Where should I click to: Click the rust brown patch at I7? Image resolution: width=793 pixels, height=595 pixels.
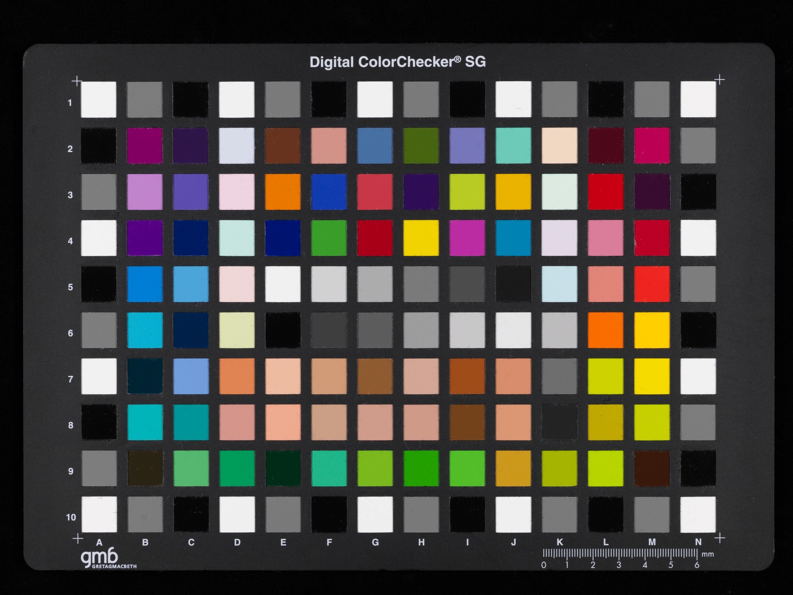[467, 376]
